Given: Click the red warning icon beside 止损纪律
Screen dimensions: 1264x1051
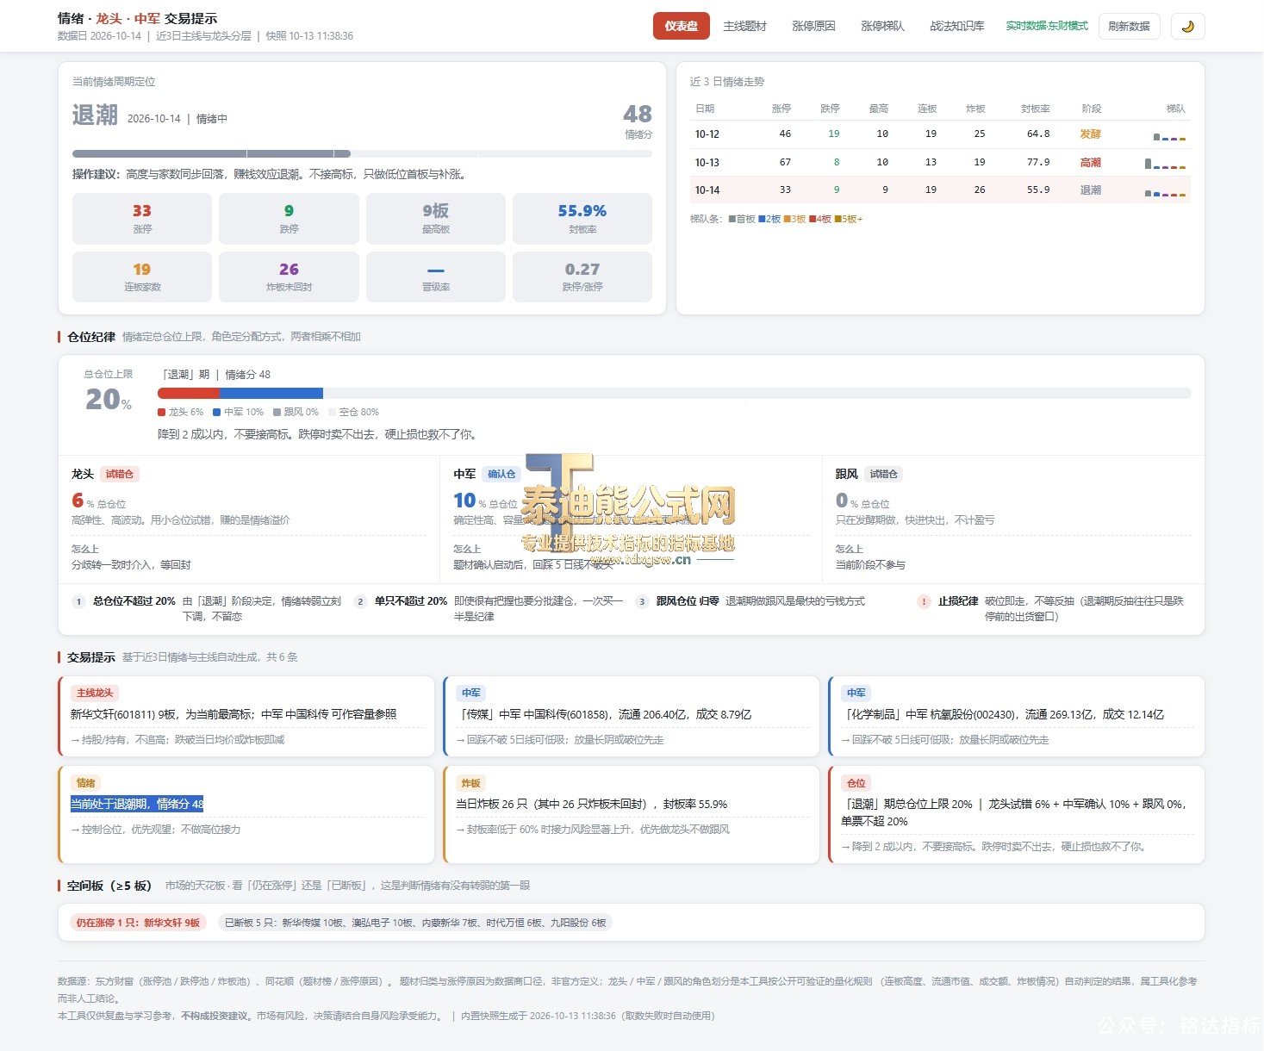Looking at the screenshot, I should coord(924,601).
